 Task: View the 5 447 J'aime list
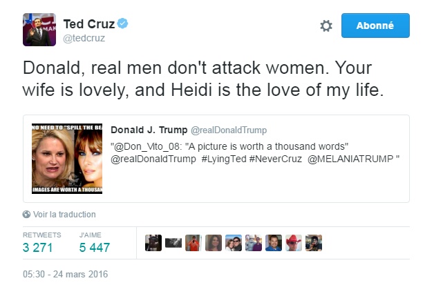coord(94,247)
